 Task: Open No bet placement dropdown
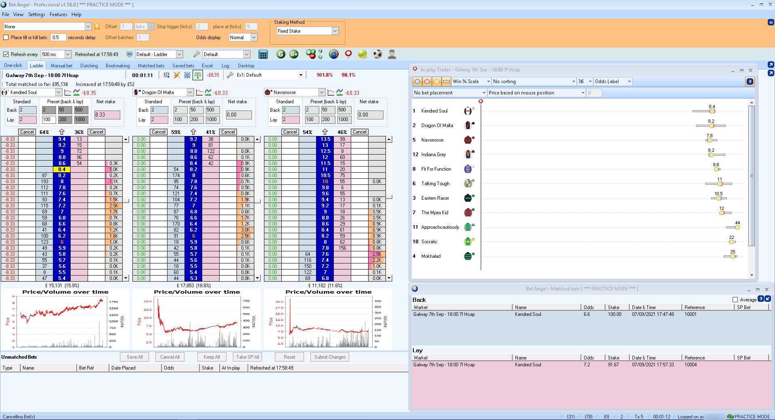click(484, 93)
